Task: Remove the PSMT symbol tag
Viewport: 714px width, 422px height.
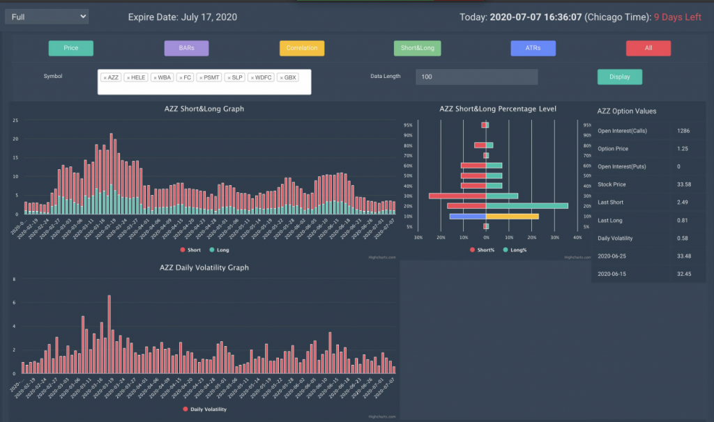Action: [x=201, y=78]
